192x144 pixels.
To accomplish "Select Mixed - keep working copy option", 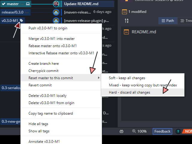I will point(143,85).
